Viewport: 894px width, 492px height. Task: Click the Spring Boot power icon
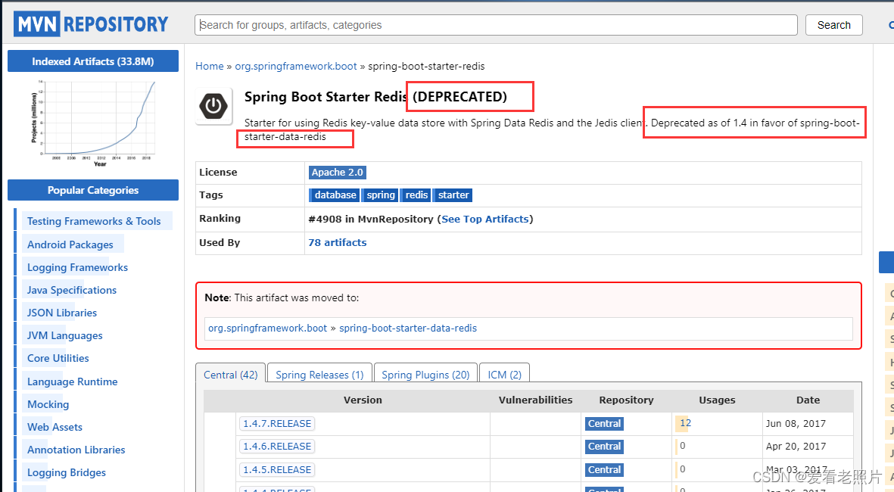(213, 106)
